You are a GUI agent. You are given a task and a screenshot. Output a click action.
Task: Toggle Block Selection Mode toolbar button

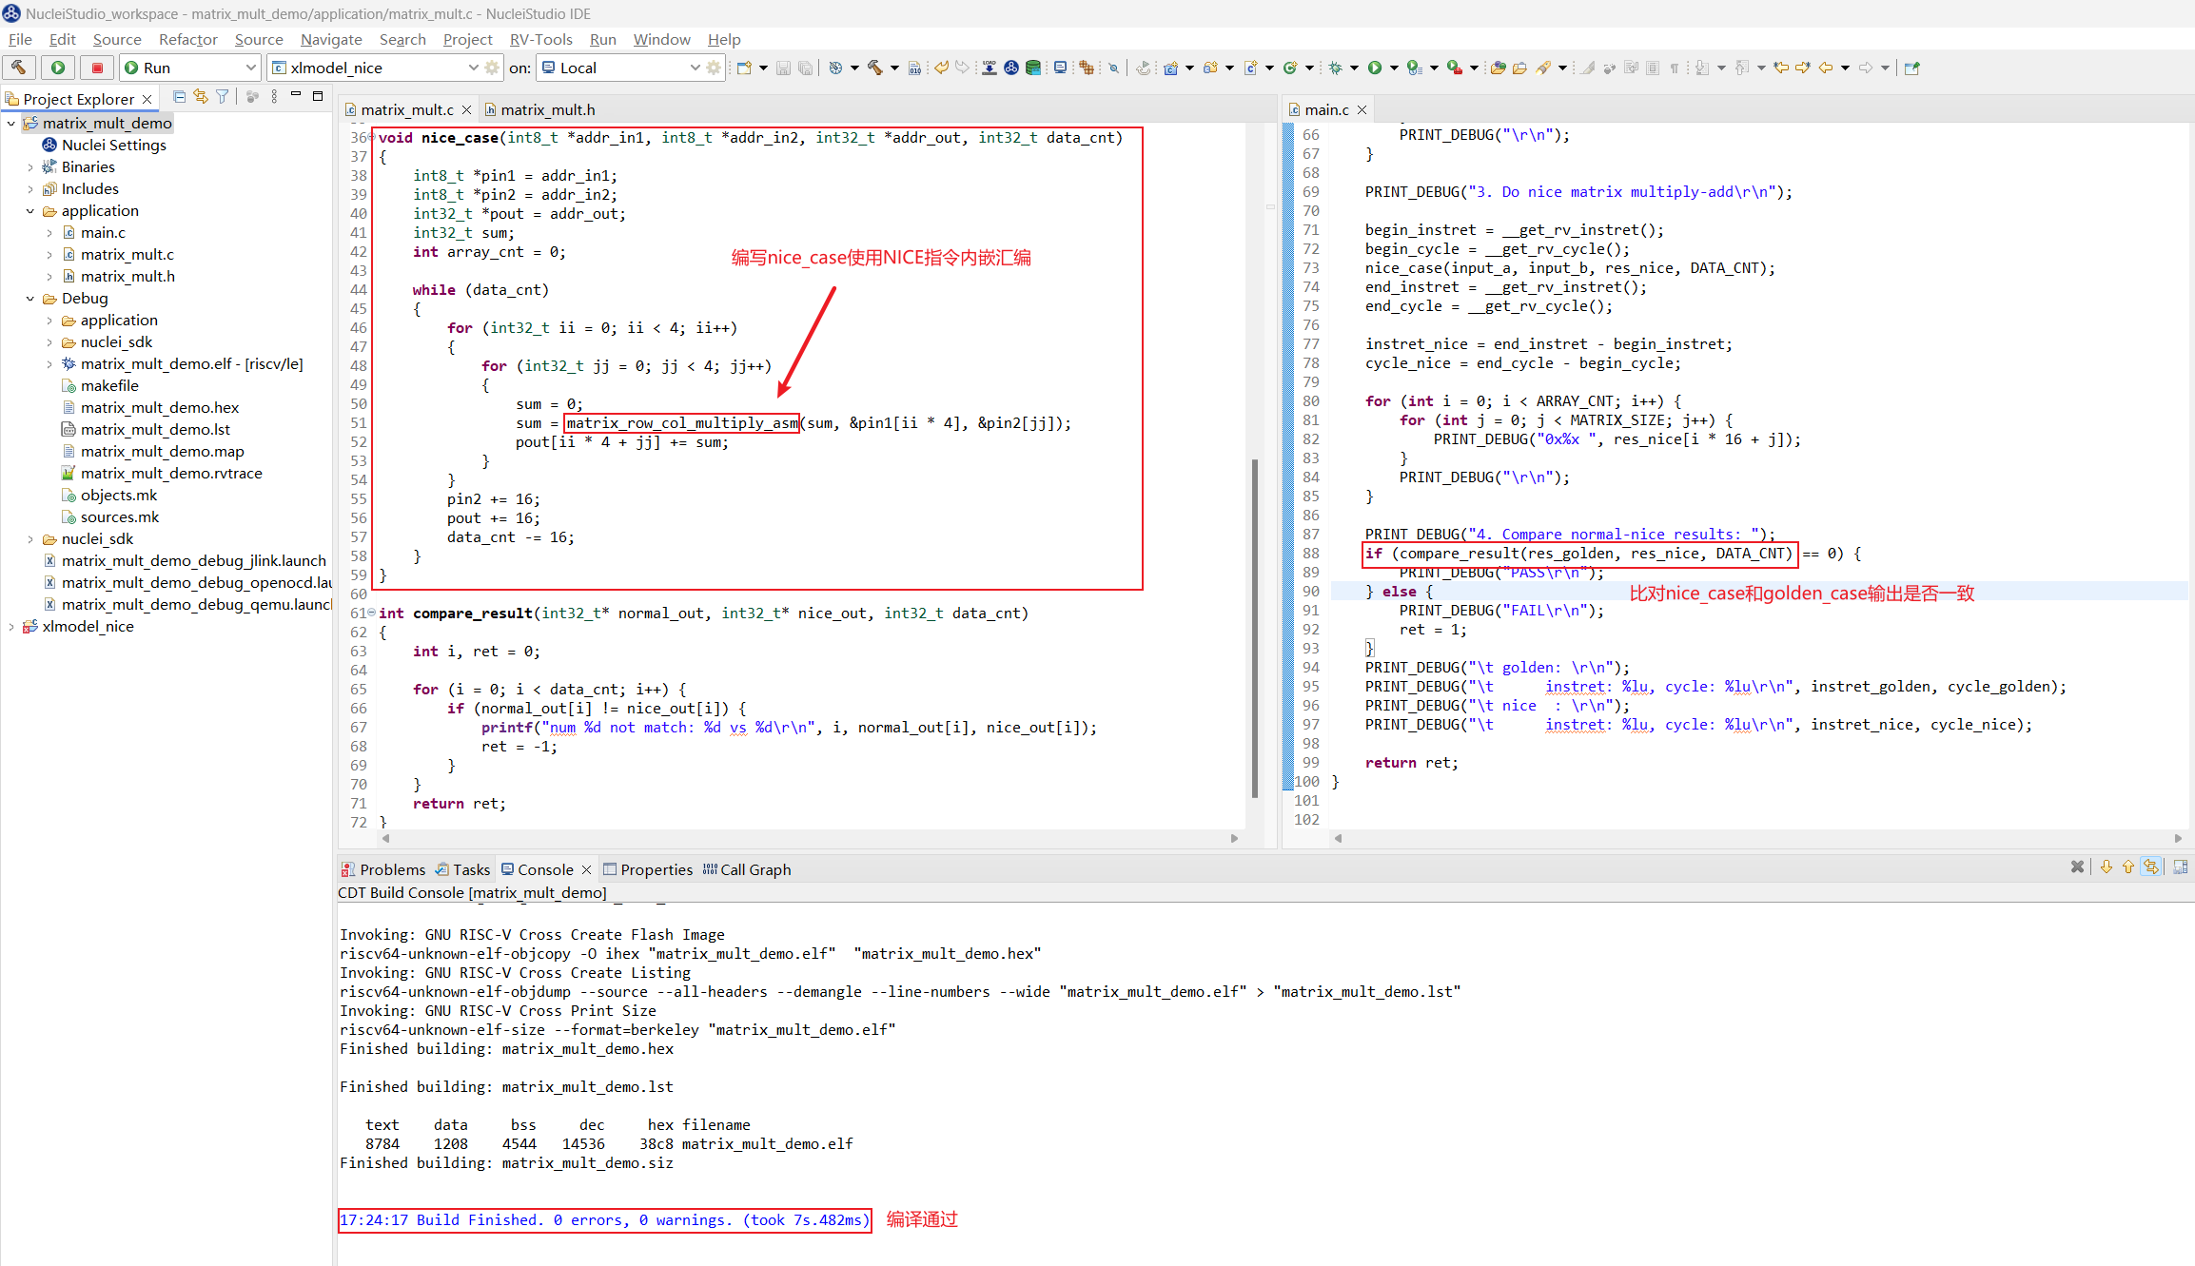click(1653, 68)
